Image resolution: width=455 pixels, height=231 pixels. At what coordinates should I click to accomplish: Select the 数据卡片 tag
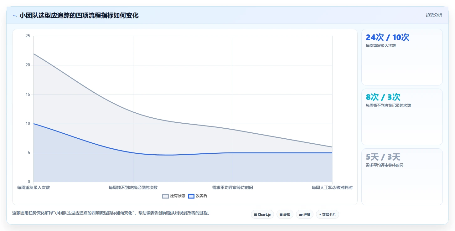point(328,214)
